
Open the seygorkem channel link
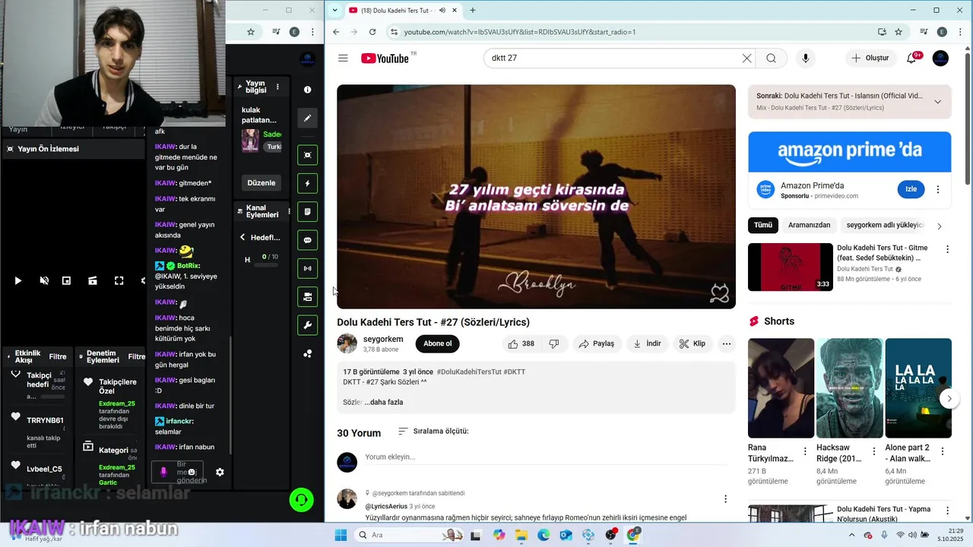tap(383, 339)
